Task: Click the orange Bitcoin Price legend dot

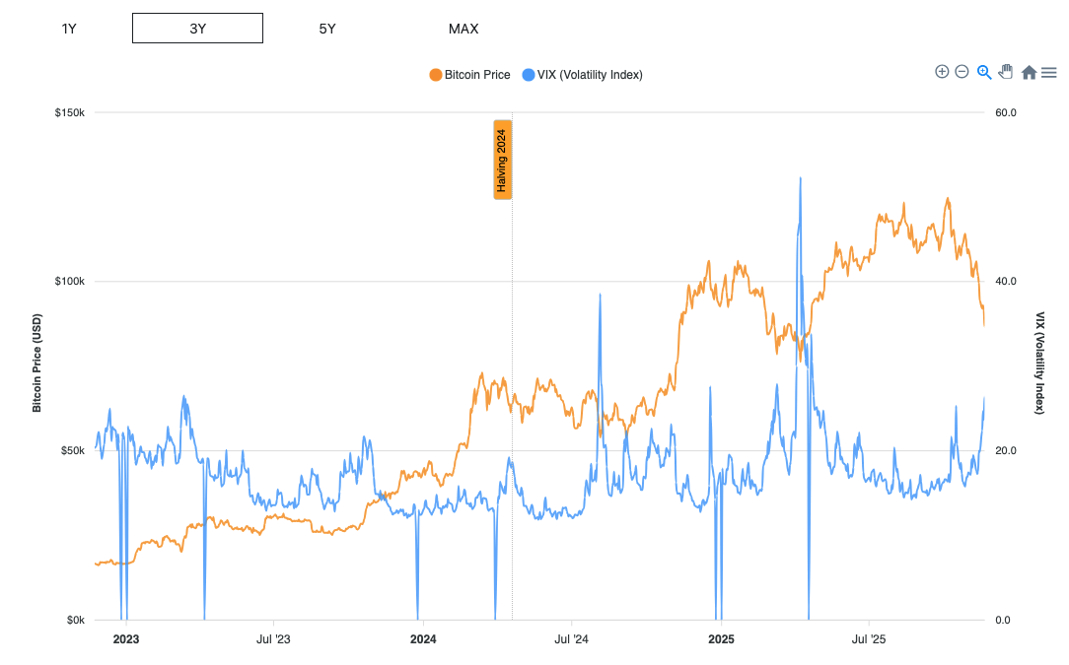Action: click(436, 75)
